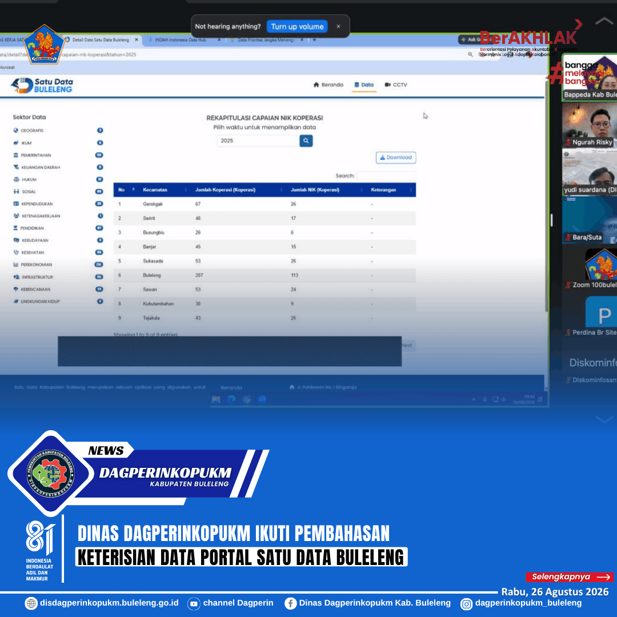Open CCTV in the site navigation
Image resolution: width=617 pixels, height=617 pixels.
(x=396, y=85)
